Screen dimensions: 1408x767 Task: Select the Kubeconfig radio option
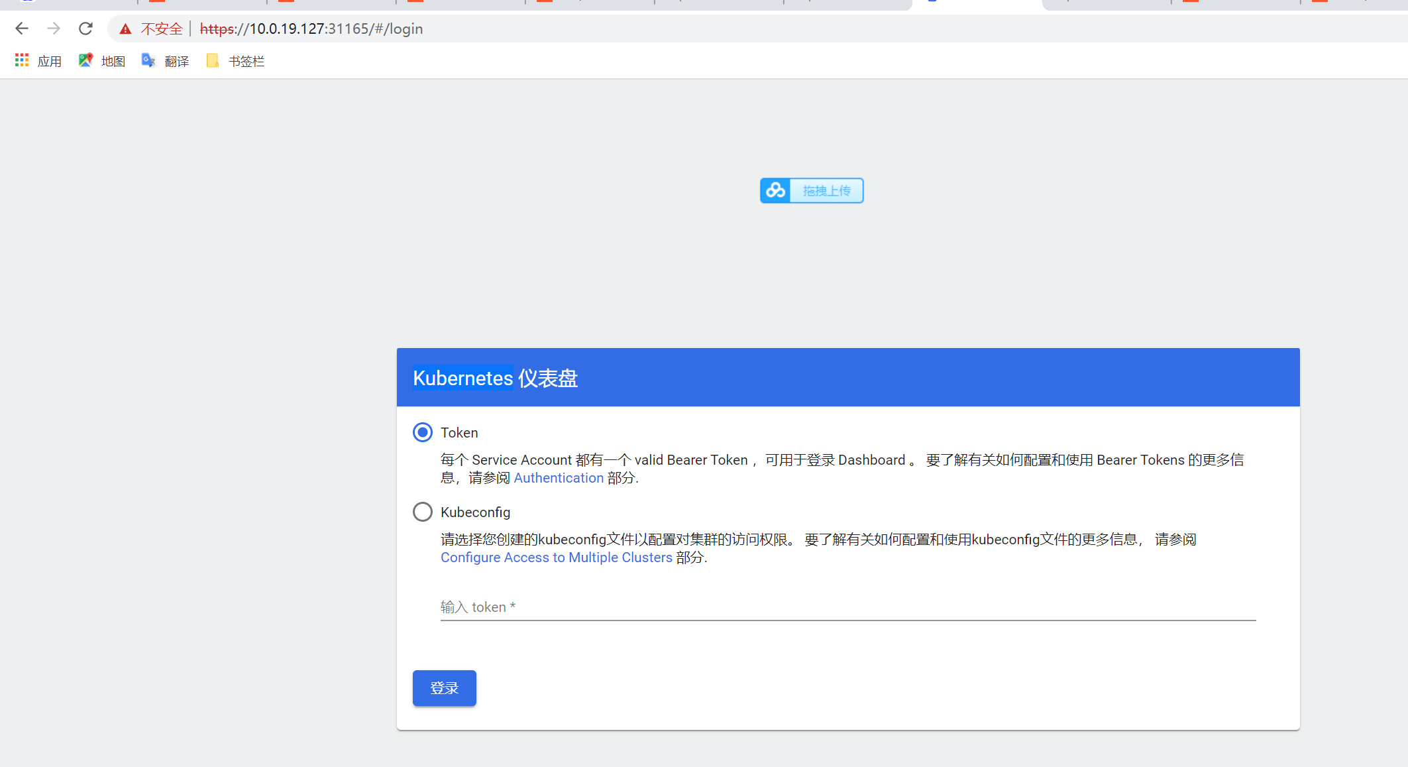pos(423,512)
